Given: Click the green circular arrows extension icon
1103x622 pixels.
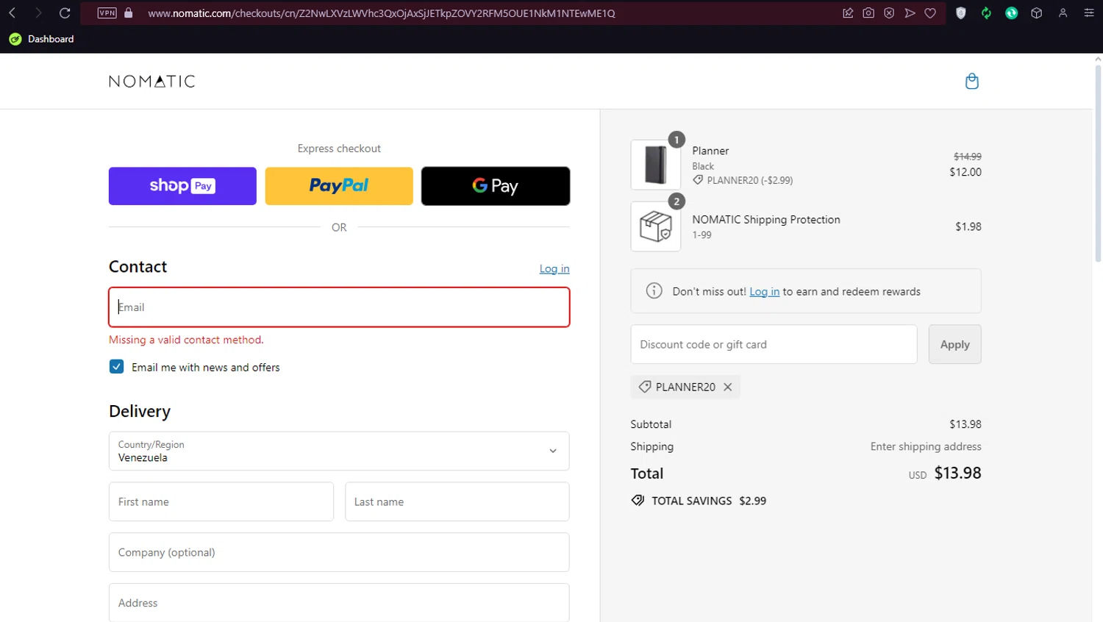Looking at the screenshot, I should tap(986, 13).
